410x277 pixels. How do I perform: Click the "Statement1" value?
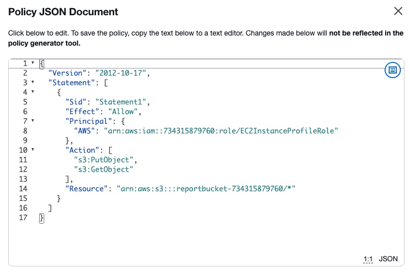click(120, 102)
